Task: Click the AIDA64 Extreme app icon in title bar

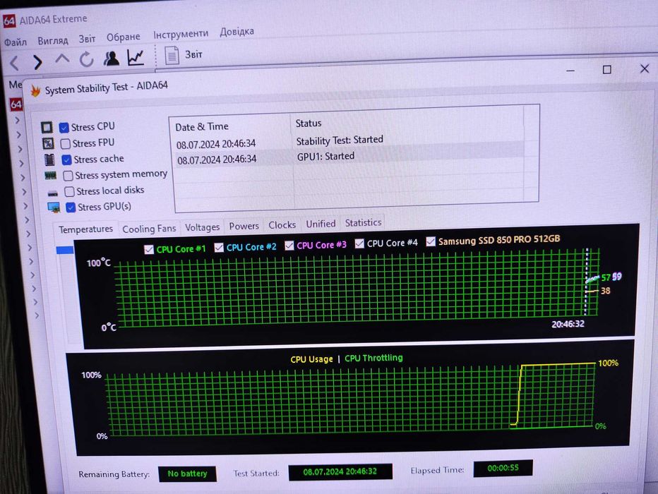Action: tap(8, 20)
